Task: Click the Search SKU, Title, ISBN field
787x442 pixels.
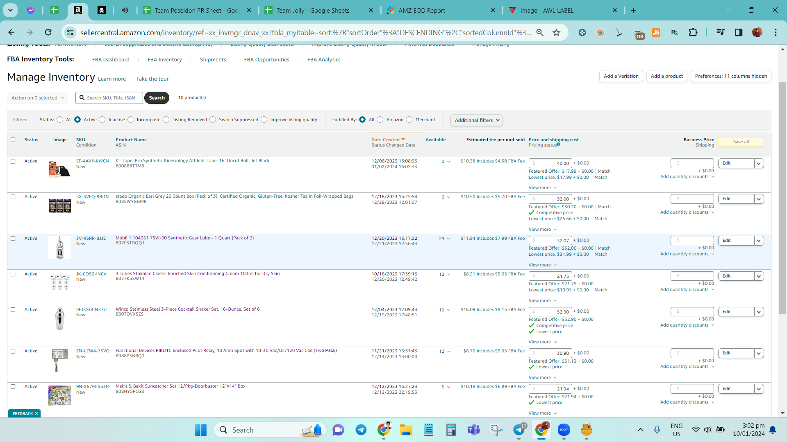Action: click(109, 98)
